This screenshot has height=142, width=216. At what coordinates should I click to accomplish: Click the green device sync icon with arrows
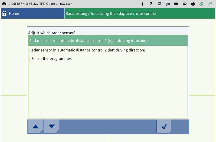(201, 4)
